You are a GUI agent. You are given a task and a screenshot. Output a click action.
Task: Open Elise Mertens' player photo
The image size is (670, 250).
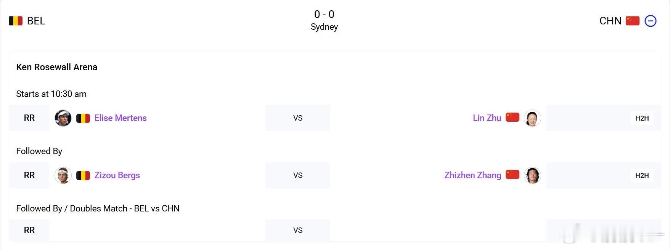point(63,118)
